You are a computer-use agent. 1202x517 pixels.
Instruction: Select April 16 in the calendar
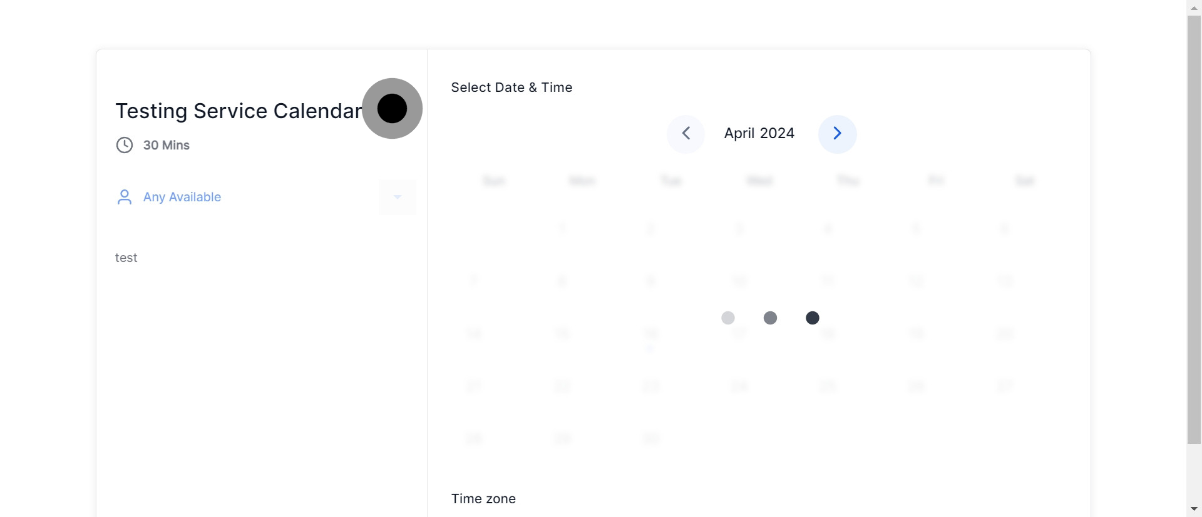[x=650, y=333]
